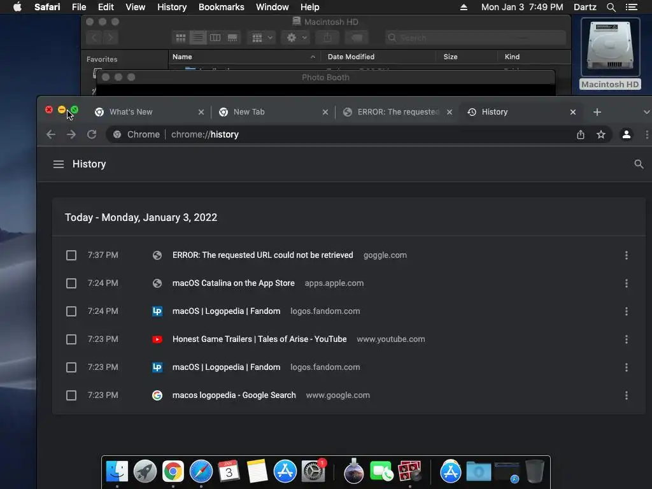The height and width of the screenshot is (489, 652).
Task: Open more actions for goggle.com entry
Action: (627, 255)
